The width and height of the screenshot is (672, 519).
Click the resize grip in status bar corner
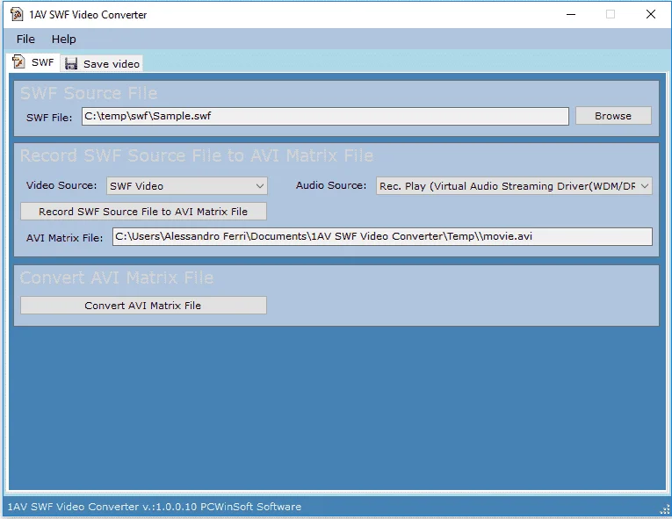665,509
